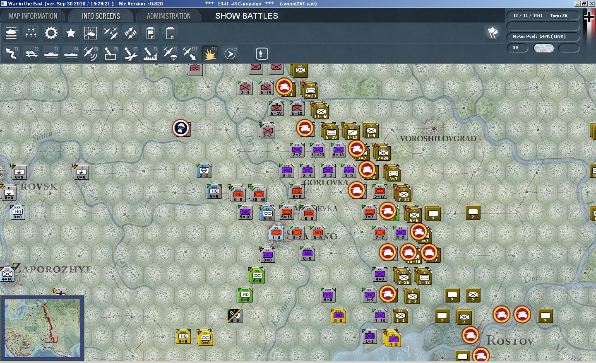The width and height of the screenshot is (596, 363).
Task: Click the date and turn display
Action: 543,16
